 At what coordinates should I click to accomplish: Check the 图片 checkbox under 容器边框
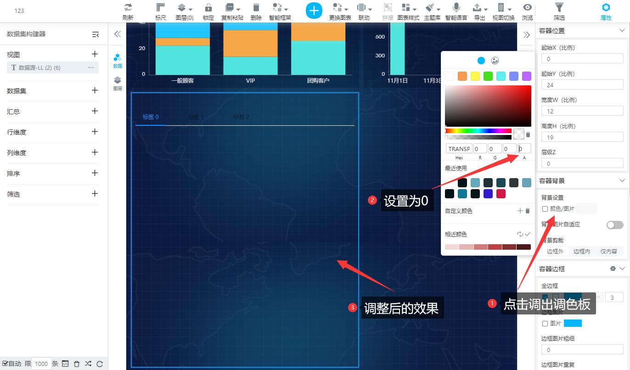pos(546,323)
